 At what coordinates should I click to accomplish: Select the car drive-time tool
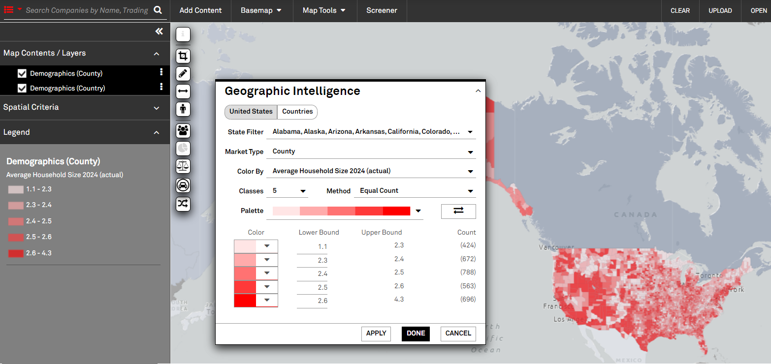(183, 185)
